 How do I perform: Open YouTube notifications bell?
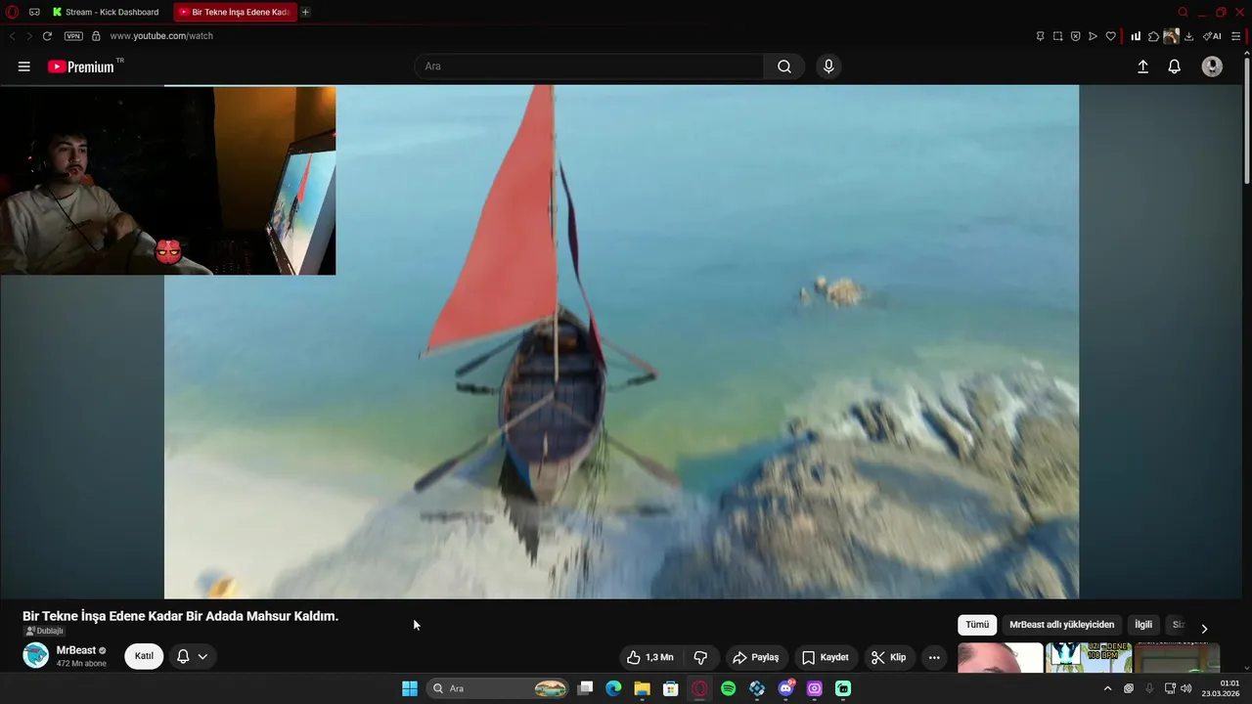coord(1175,66)
